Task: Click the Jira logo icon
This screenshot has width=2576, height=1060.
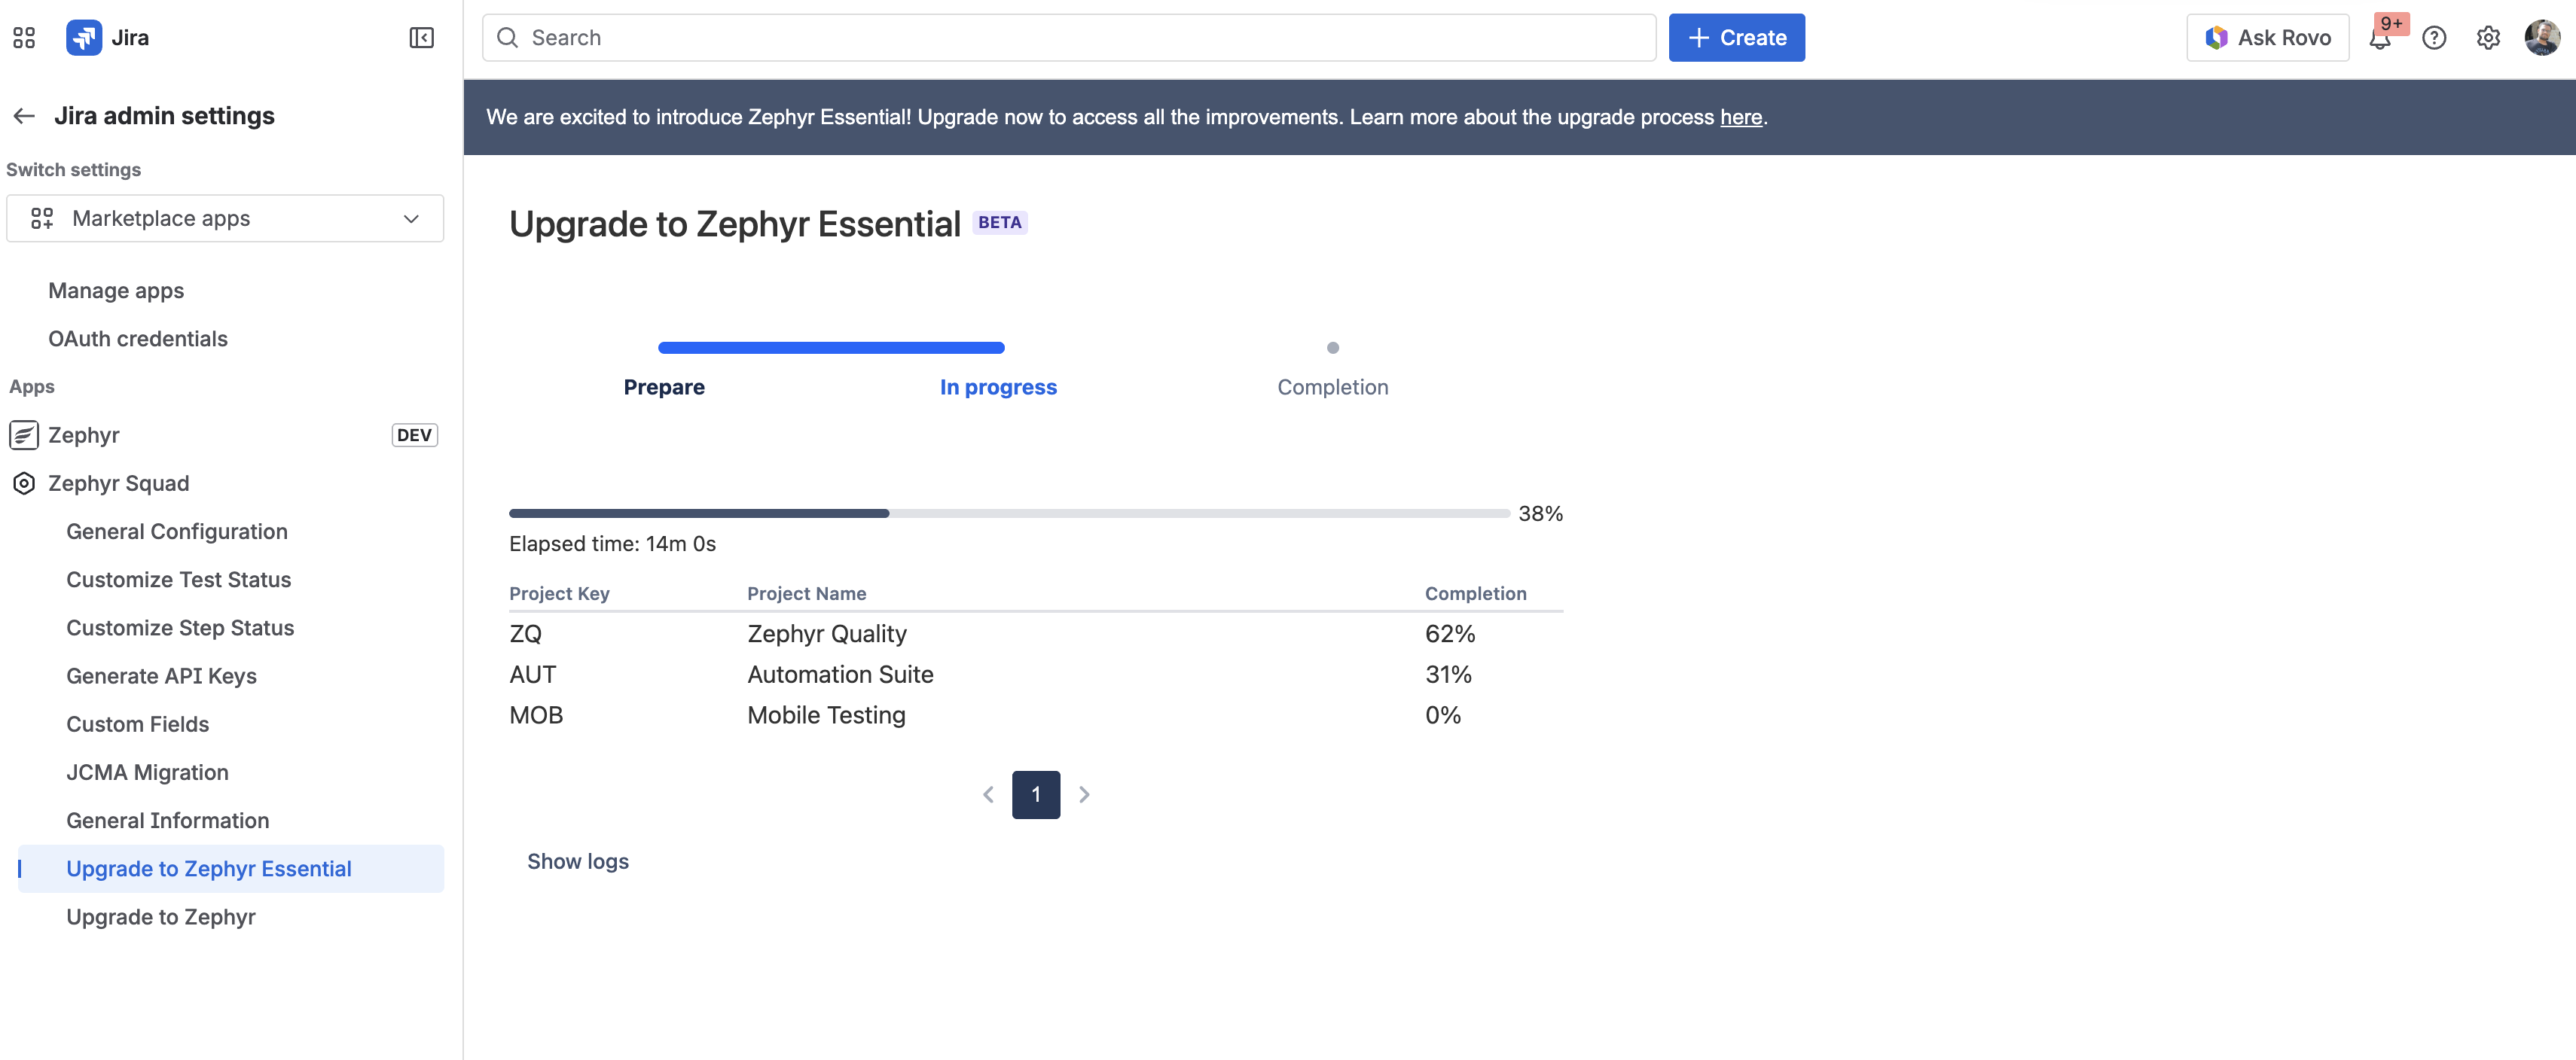Action: pyautogui.click(x=84, y=38)
